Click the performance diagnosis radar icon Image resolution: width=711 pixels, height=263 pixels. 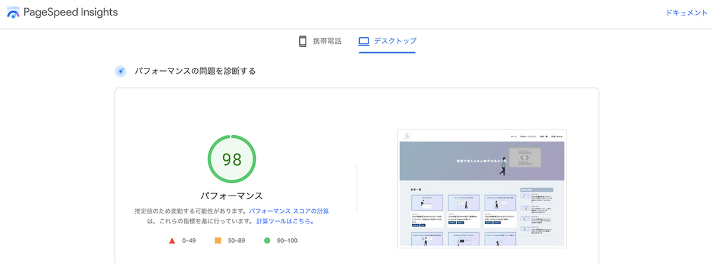(121, 72)
